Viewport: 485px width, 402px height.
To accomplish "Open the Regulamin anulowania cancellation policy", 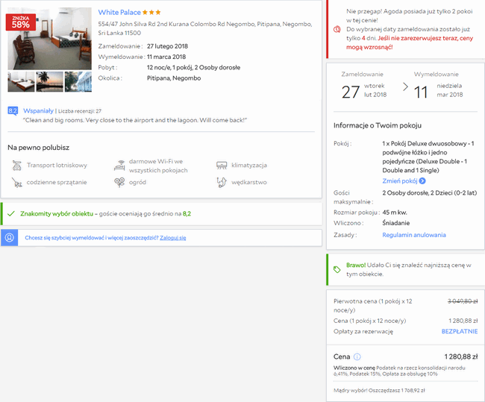I will (413, 234).
